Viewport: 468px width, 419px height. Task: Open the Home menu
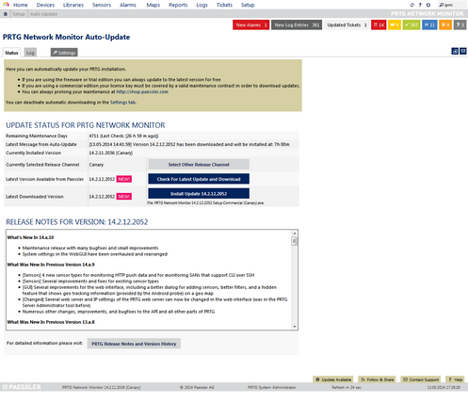click(x=21, y=5)
